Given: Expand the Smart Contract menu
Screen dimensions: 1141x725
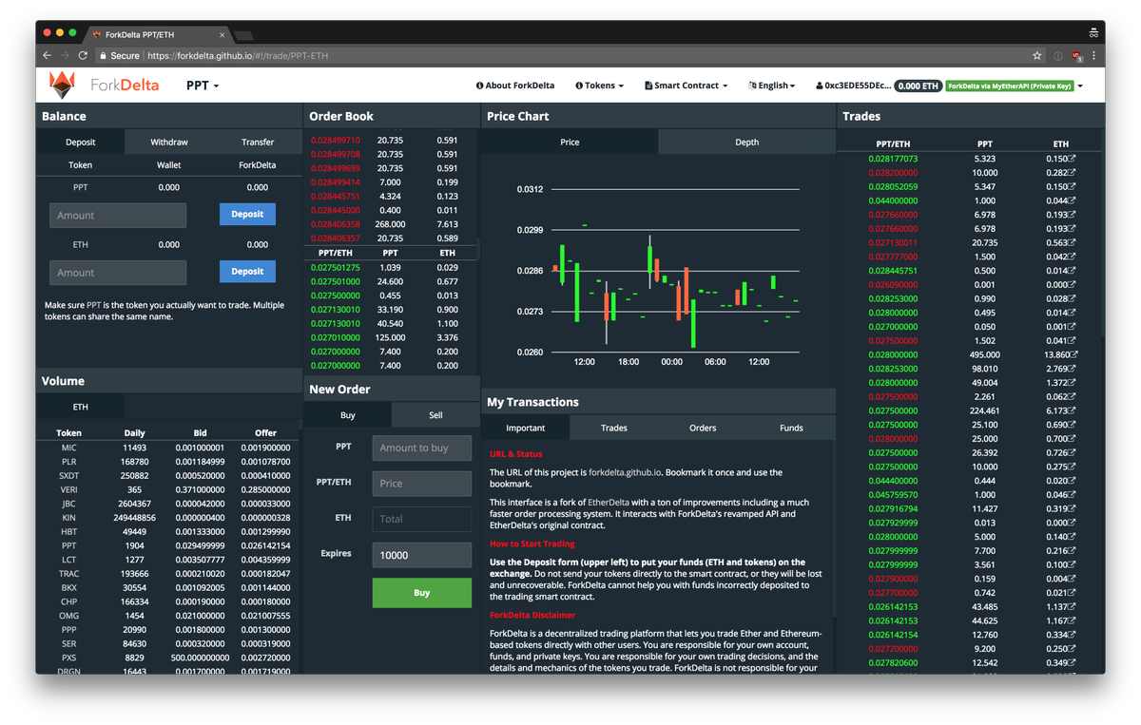Looking at the screenshot, I should (686, 86).
